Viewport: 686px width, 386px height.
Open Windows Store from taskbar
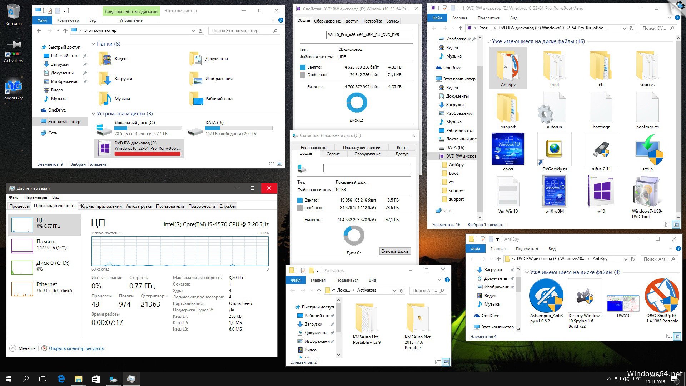tap(96, 379)
